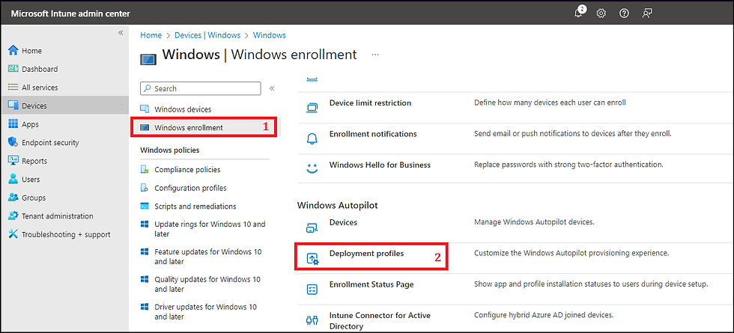Click the Tenant administration icon
Screen dimensions: 734x333
click(13, 216)
